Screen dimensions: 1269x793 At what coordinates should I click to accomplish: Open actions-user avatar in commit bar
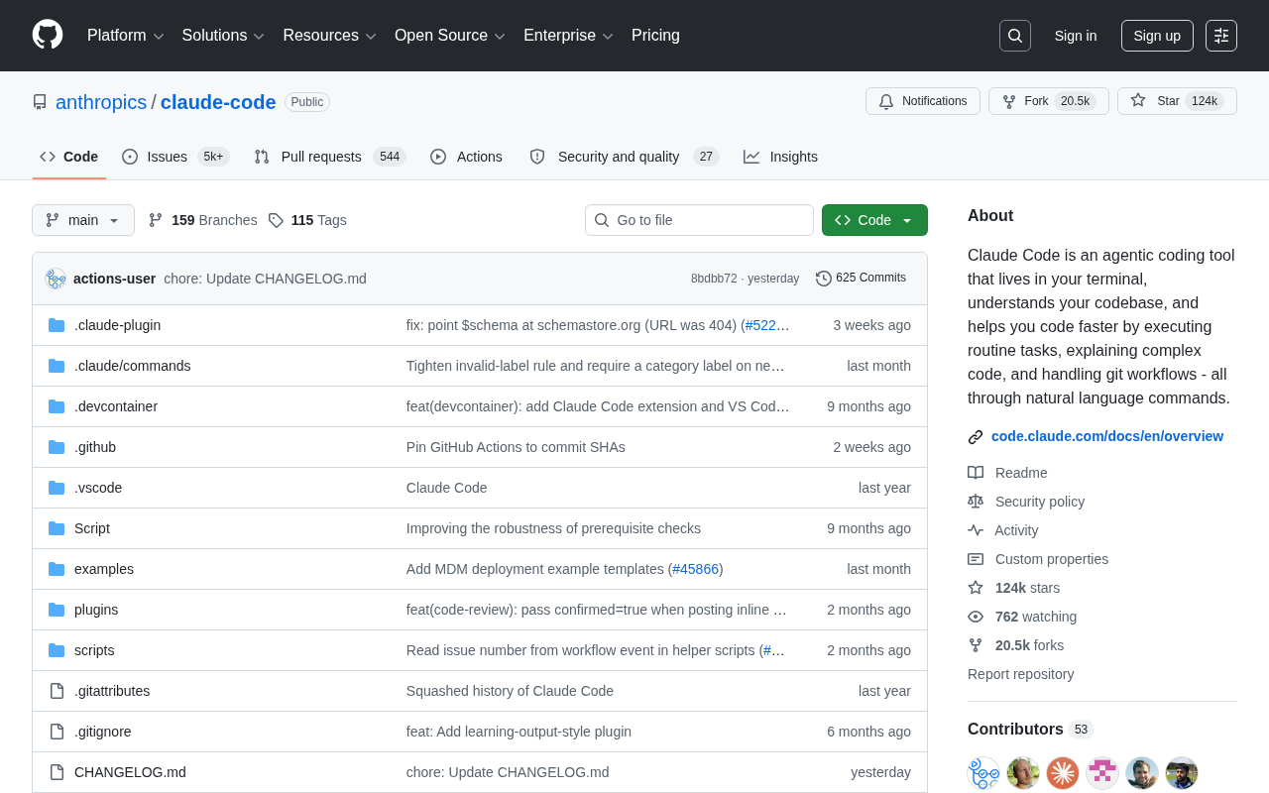[56, 279]
